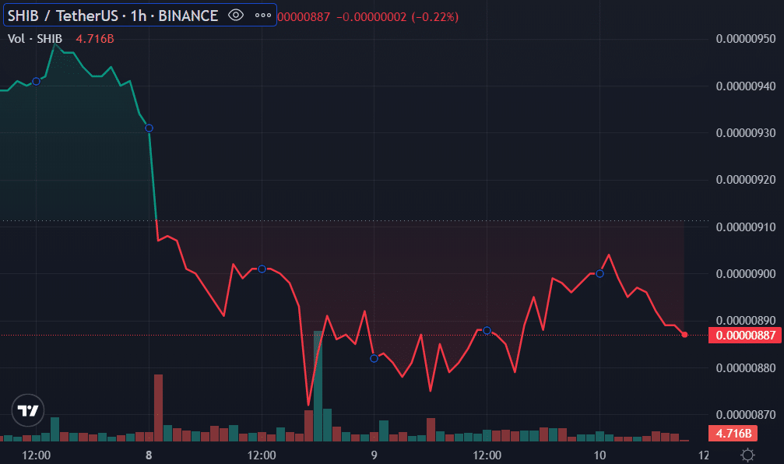The image size is (784, 464).
Task: Click the tall red volume bar after date 8
Action: click(x=159, y=407)
